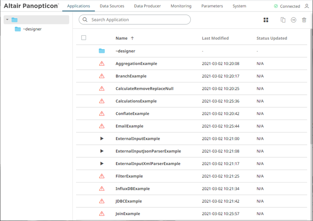Click the copy application icon
313x221 pixels.
tap(283, 20)
